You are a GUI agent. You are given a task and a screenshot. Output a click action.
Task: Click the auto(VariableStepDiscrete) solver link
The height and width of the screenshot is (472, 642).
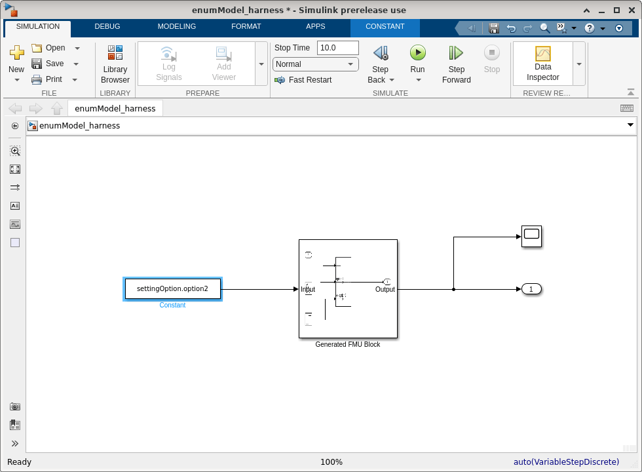pyautogui.click(x=566, y=462)
